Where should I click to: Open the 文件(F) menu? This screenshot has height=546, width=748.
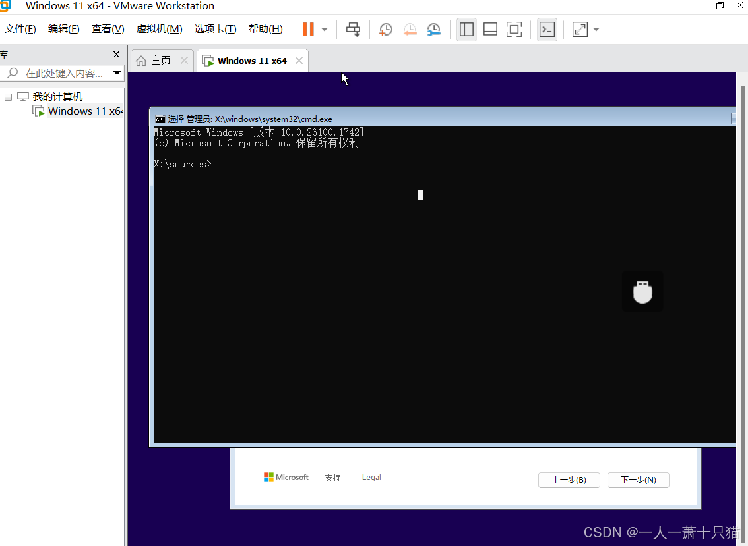tap(20, 29)
